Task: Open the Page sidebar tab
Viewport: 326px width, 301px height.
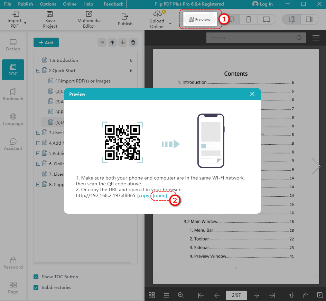Action: (13, 288)
